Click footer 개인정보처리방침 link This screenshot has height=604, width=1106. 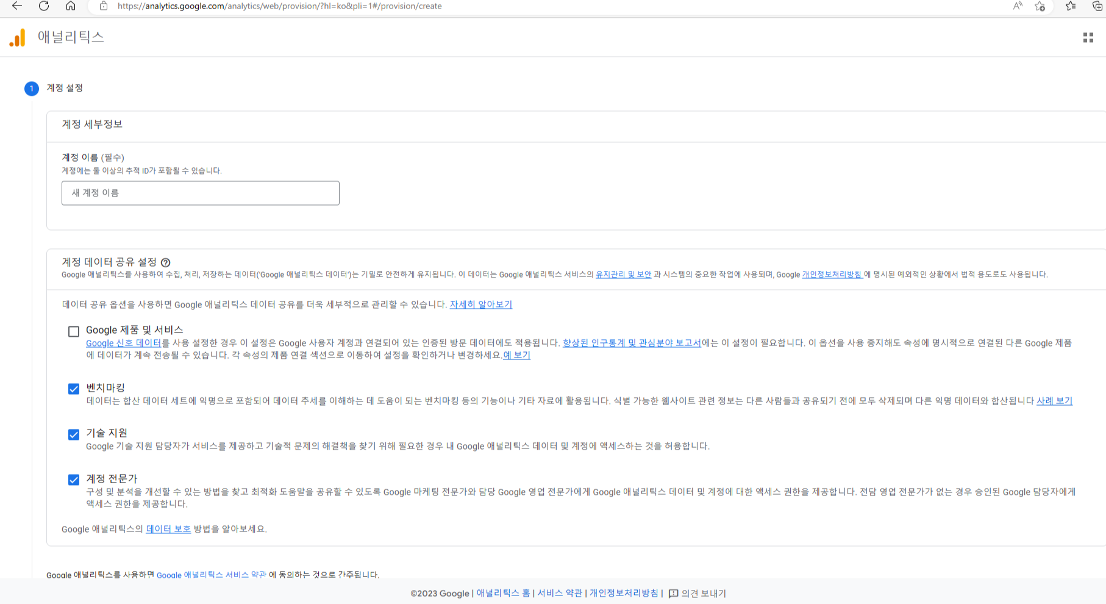pos(624,593)
